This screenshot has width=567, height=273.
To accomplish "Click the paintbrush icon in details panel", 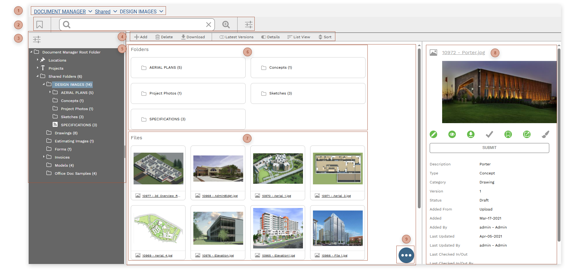I will (x=546, y=134).
